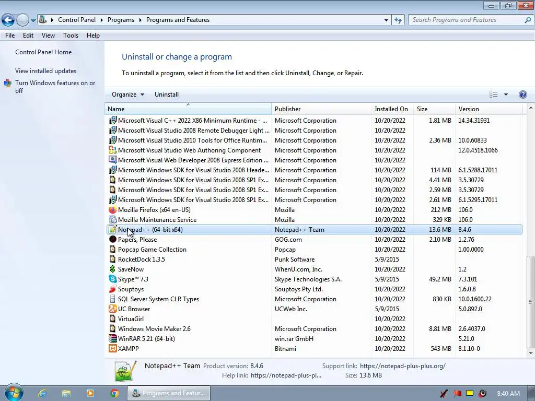535x401 pixels.
Task: Expand the view options dropdown arrow
Action: (506, 95)
